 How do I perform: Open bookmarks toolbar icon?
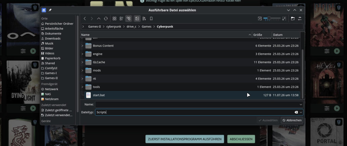[151, 19]
